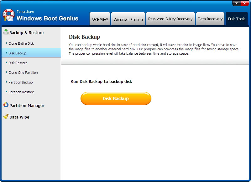The height and width of the screenshot is (182, 251).
Task: Click the Disk Tools tab
Action: pyautogui.click(x=237, y=19)
